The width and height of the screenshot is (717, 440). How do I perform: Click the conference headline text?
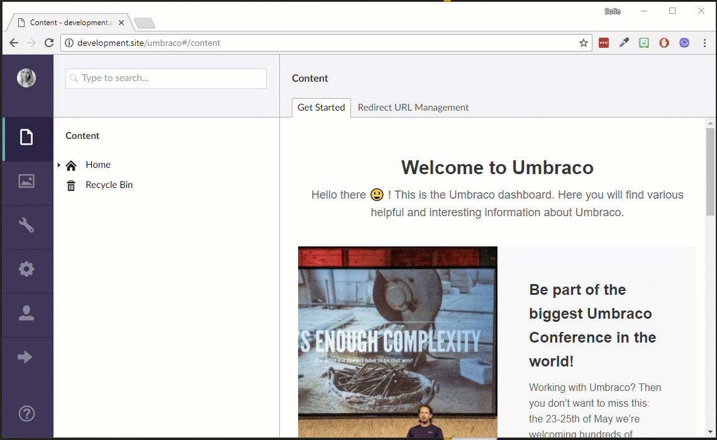(x=592, y=326)
